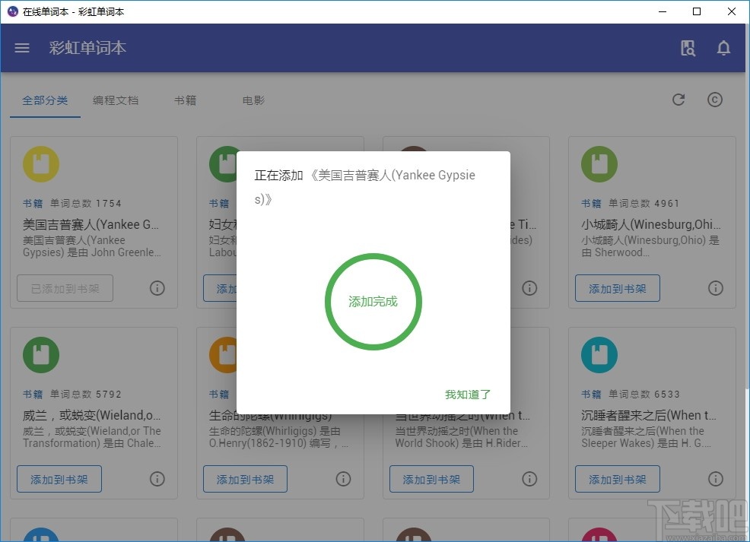
Task: Click the green book icon on 小城畸人 card
Action: (599, 163)
